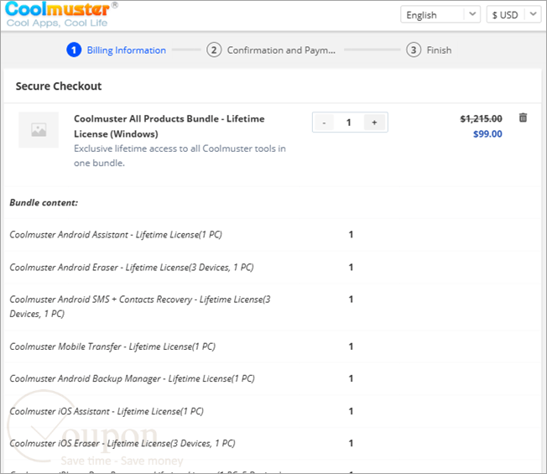Click the Exclusive lifetime access description
547x474 pixels.
click(x=180, y=155)
